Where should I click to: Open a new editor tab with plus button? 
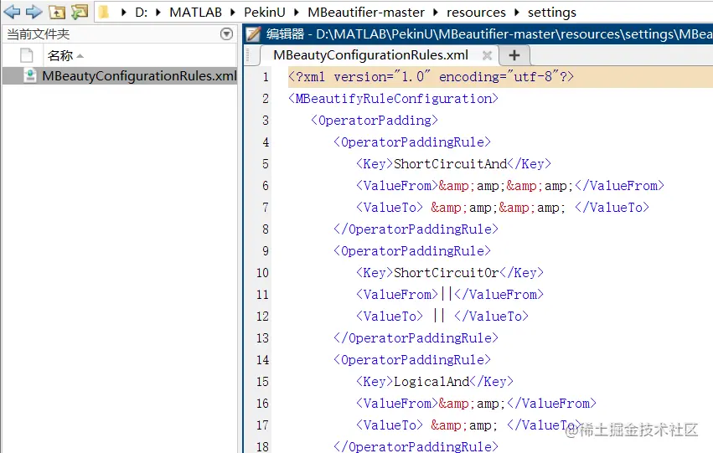coord(514,55)
